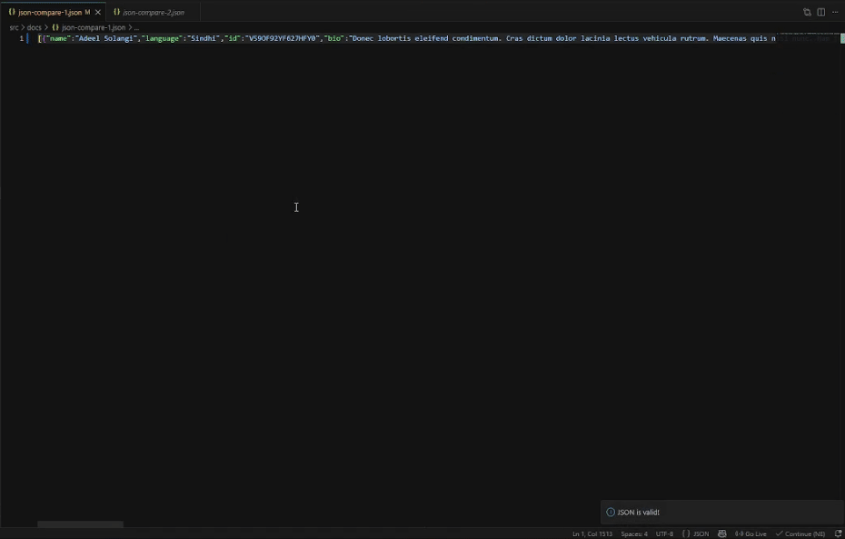The width and height of the screenshot is (845, 539).
Task: Change indentation via Spaces: 4 indicator
Action: pyautogui.click(x=633, y=534)
